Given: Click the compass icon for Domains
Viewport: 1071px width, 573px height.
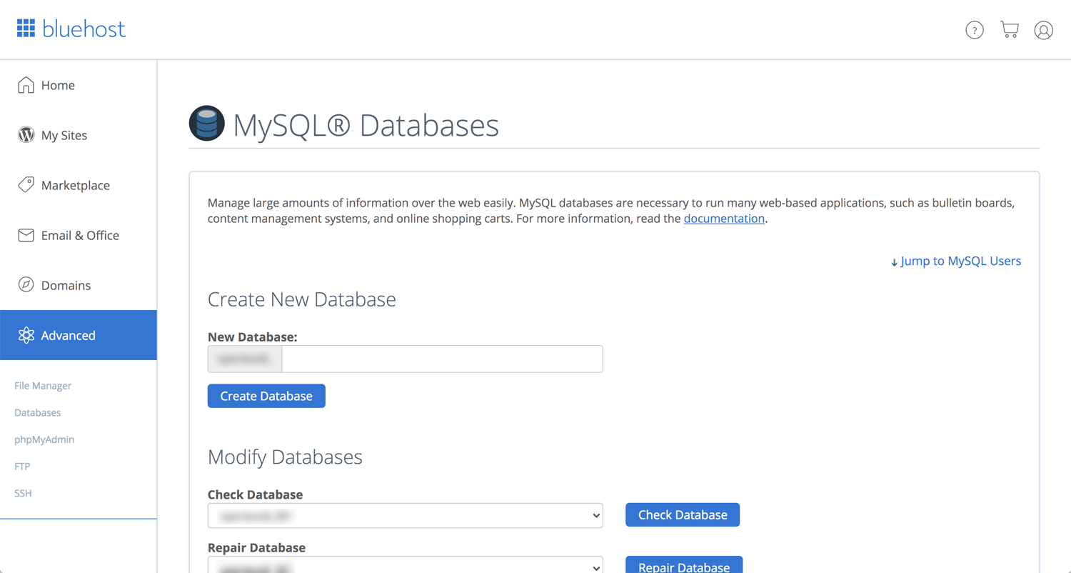Looking at the screenshot, I should [26, 285].
